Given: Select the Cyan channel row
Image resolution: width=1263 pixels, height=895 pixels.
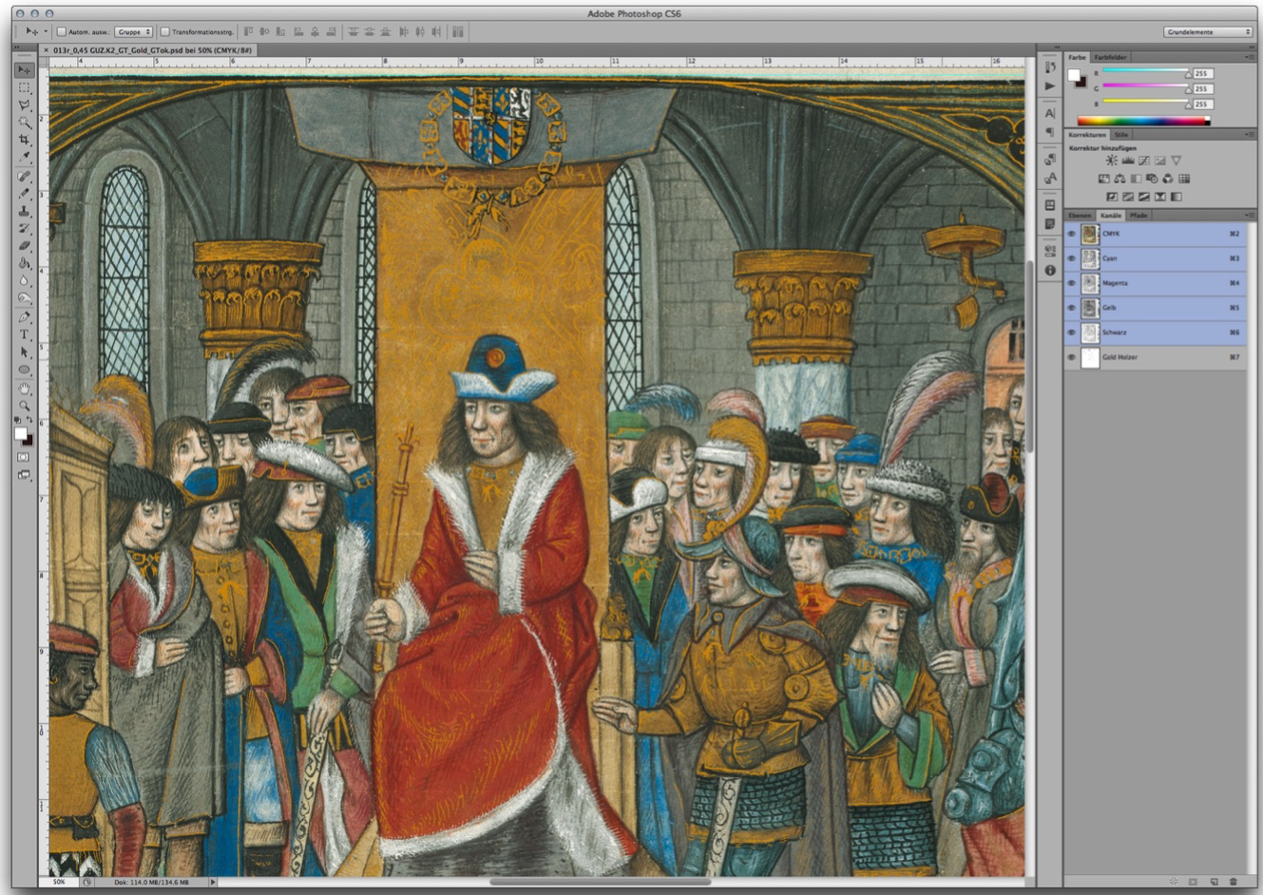Looking at the screenshot, I should pos(1156,258).
